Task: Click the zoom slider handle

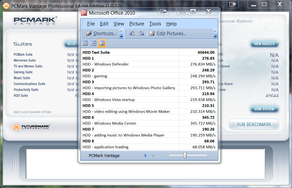Action: click(x=185, y=155)
